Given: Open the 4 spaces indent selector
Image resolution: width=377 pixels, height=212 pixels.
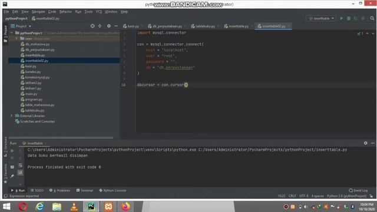Looking at the screenshot, I should click(x=318, y=196).
